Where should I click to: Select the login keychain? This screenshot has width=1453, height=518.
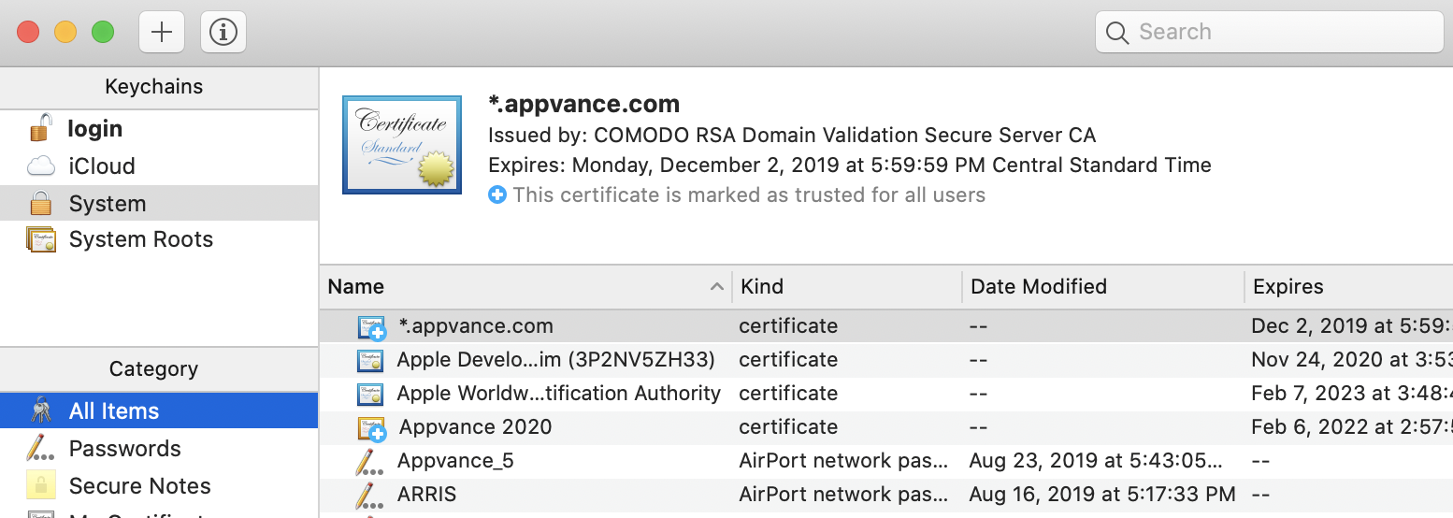coord(159,128)
